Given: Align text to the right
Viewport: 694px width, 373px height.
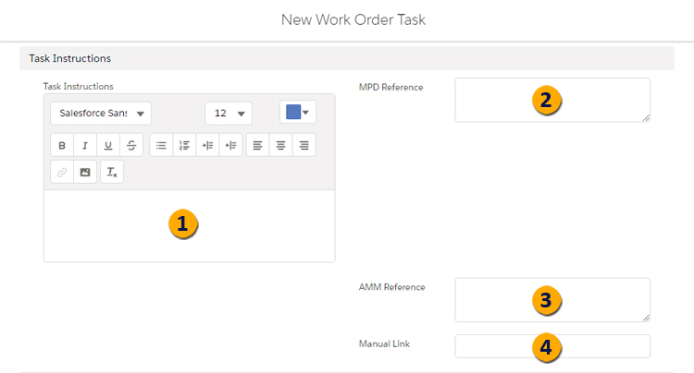Looking at the screenshot, I should coord(304,145).
